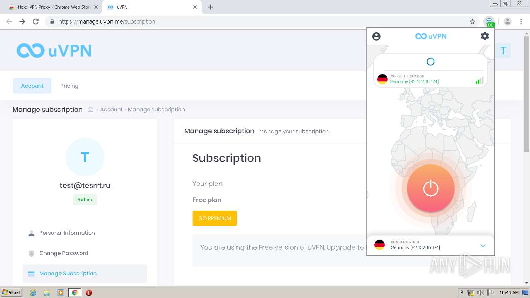Screen dimensions: 530x298
Task: Select the uVPN browser tab
Action: [x=151, y=7]
